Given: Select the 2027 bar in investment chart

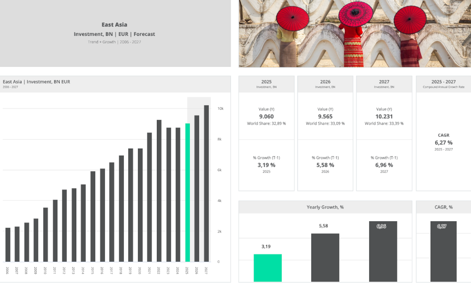Looking at the screenshot, I should click(x=206, y=183).
